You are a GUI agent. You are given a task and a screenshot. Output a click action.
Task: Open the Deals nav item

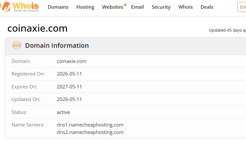(x=207, y=7)
